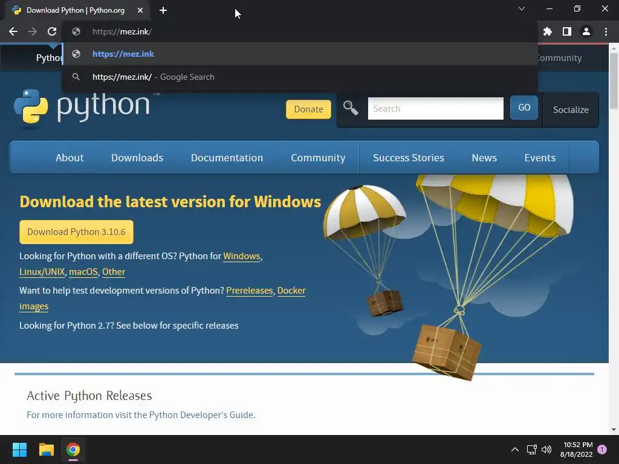Open the About navigation menu
Image resolution: width=619 pixels, height=464 pixels.
(70, 158)
